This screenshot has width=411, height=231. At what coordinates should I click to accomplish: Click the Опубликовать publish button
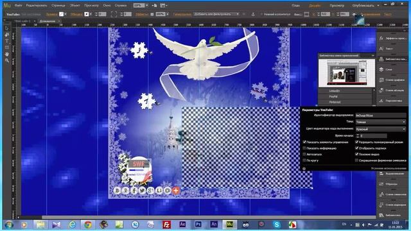[x=363, y=6]
